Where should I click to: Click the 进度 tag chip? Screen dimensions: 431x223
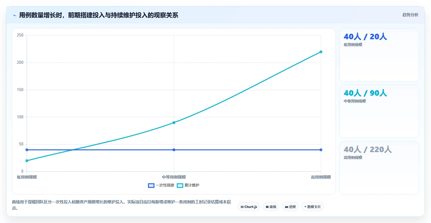290,207
